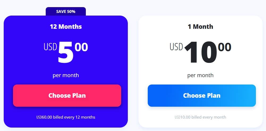The width and height of the screenshot is (266, 131).
Task: Click the large white 5 digit
Action: point(66,52)
